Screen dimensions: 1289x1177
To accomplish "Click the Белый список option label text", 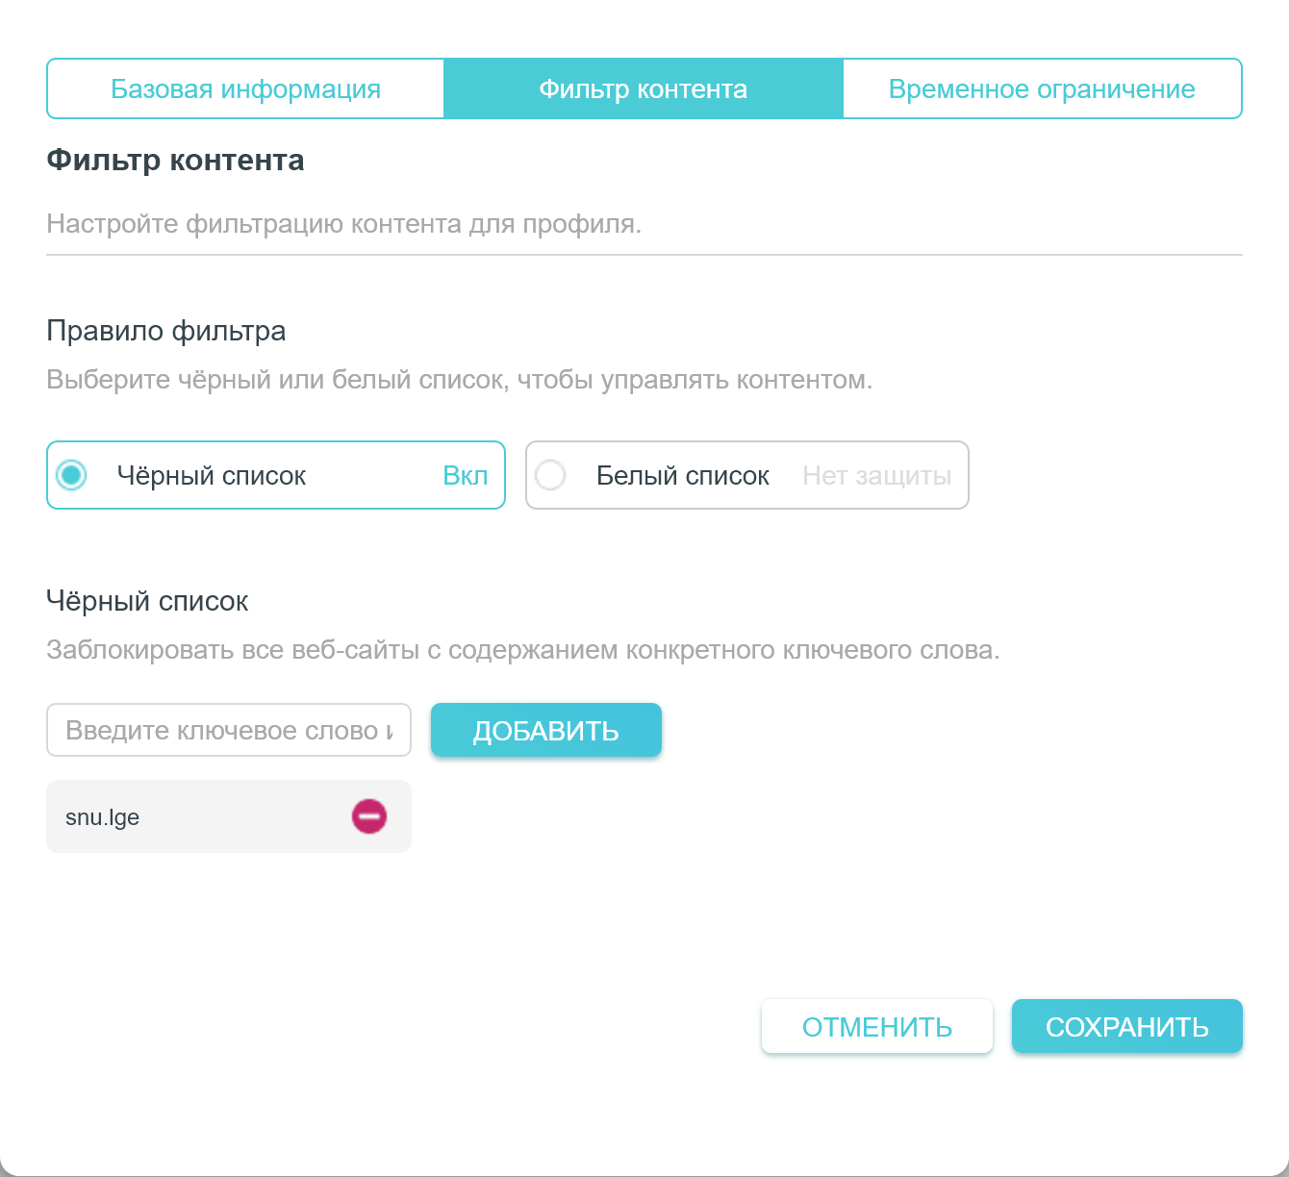I will pyautogui.click(x=682, y=476).
